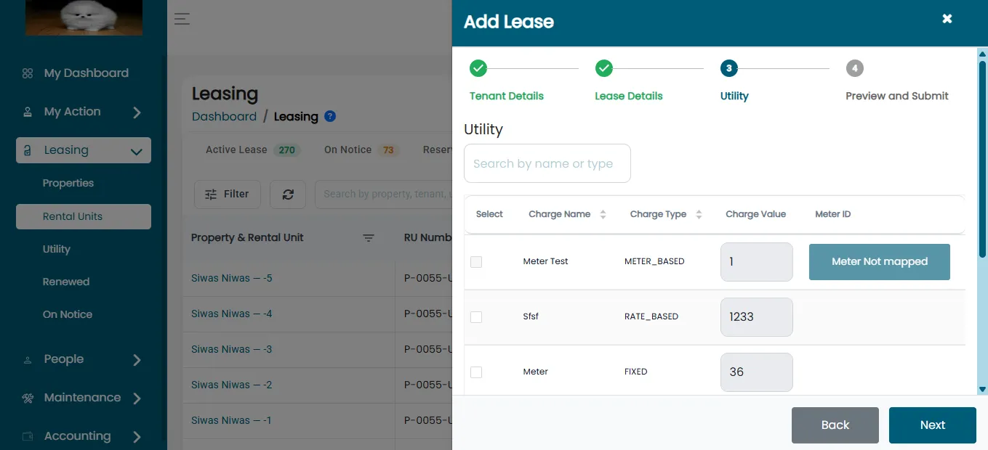Screen dimensions: 988x450
Task: Select the Meter utility checkbox
Action: pos(476,372)
